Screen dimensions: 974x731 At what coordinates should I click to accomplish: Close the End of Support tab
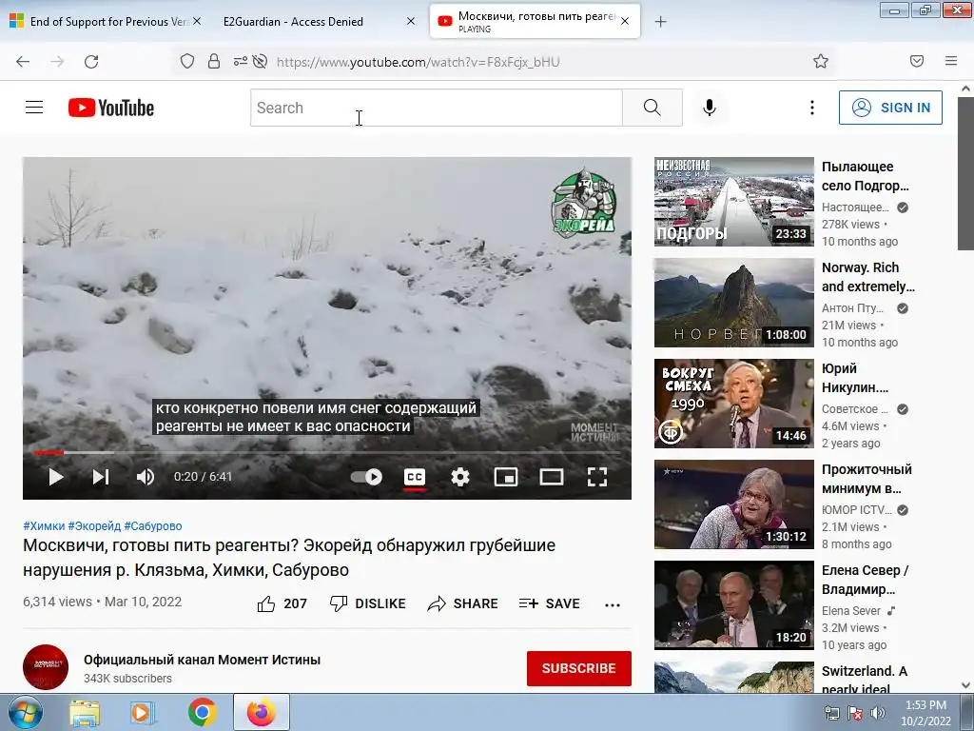(x=196, y=21)
